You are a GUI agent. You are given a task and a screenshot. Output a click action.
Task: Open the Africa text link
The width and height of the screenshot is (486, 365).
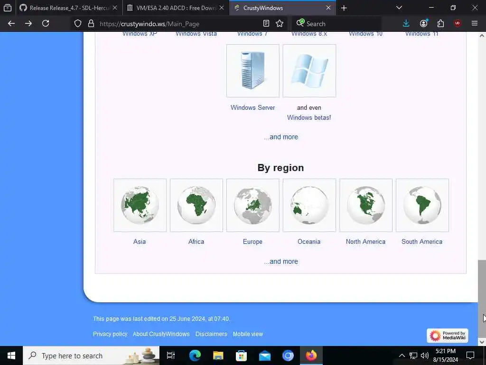point(196,241)
